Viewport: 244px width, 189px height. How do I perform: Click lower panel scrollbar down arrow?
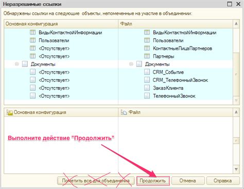click(236, 169)
